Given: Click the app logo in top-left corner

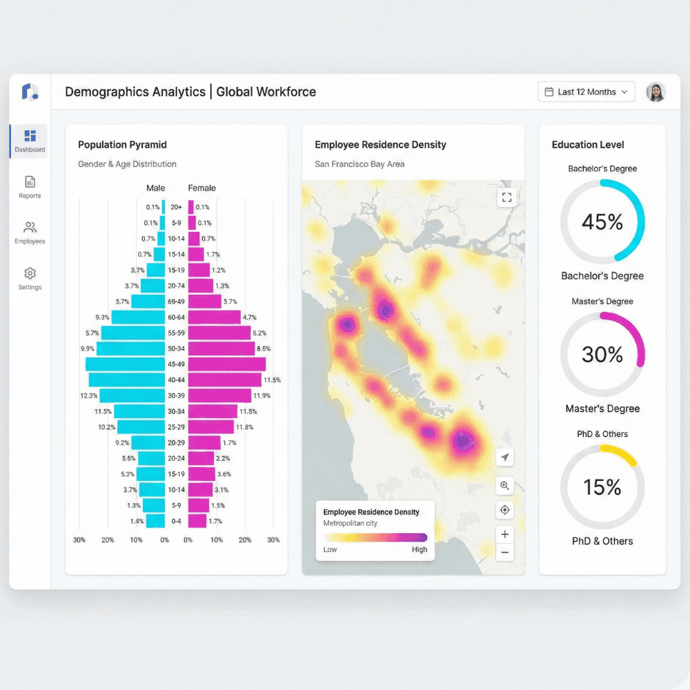Looking at the screenshot, I should pos(30,91).
